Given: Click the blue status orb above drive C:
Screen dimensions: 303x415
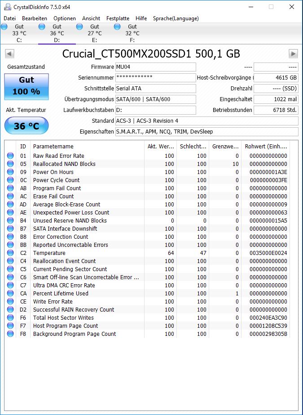Looking at the screenshot, I should [x=4, y=27].
